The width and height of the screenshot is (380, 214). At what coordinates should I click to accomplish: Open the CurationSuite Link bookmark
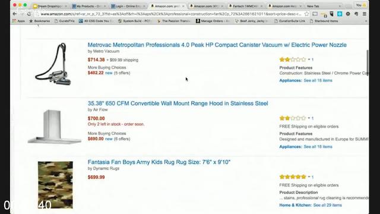point(290,21)
